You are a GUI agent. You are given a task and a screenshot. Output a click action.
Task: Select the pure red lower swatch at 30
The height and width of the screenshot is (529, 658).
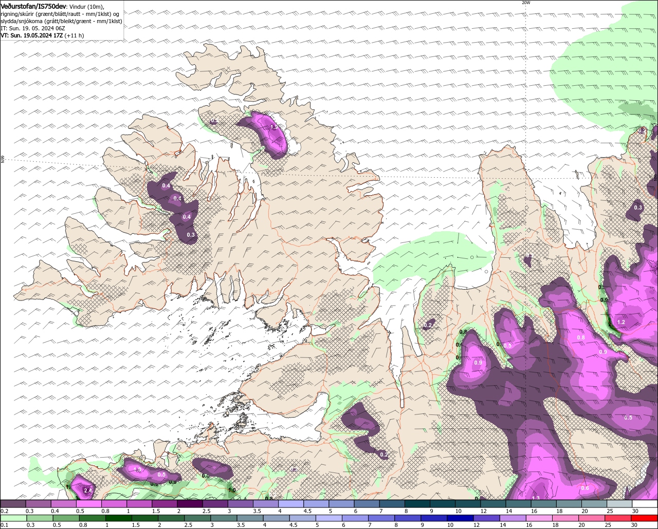click(645, 518)
